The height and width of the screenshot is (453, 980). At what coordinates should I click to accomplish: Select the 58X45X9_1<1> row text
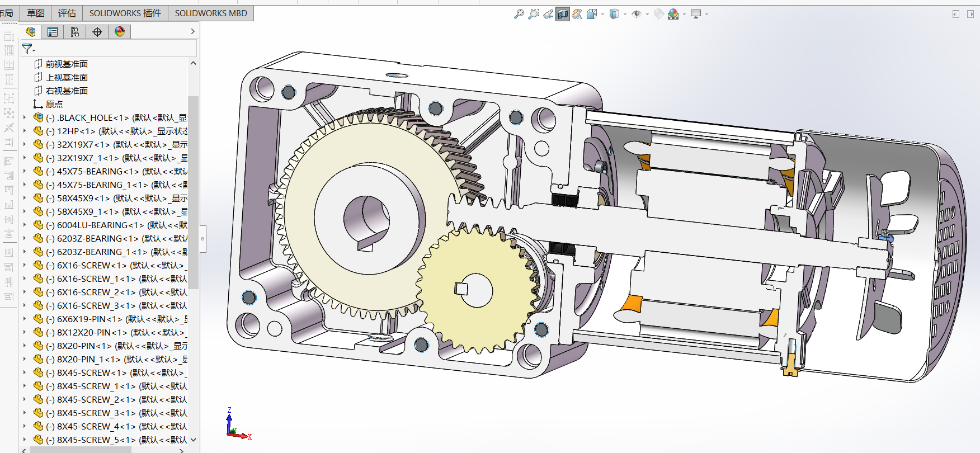(x=116, y=212)
